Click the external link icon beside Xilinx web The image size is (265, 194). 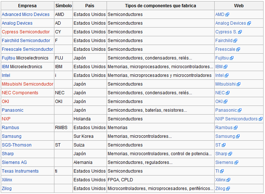point(228,180)
